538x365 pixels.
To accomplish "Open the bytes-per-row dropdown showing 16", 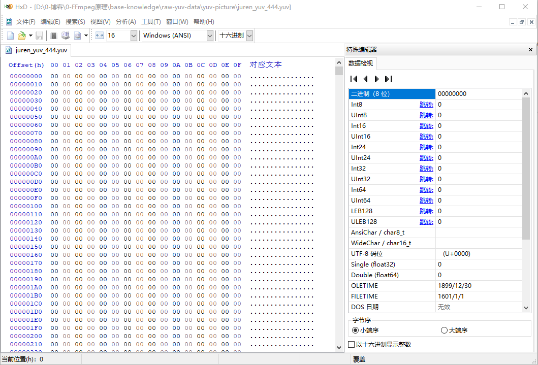I will point(133,36).
